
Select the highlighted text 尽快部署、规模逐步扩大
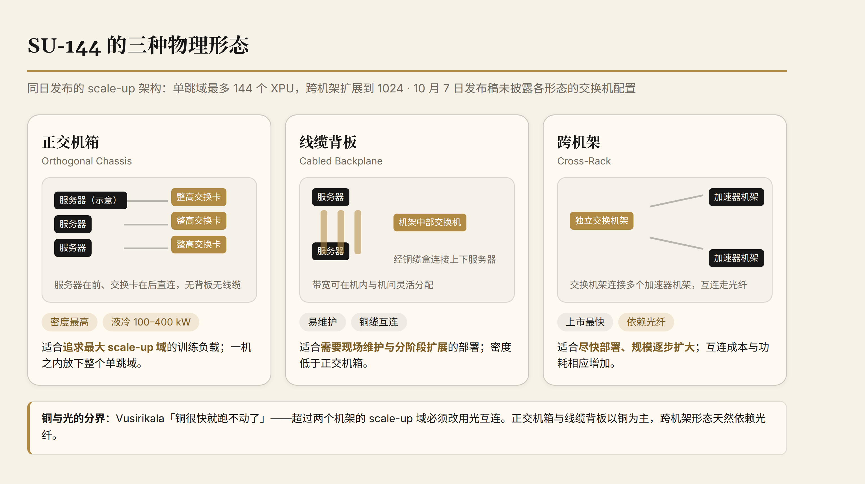637,347
